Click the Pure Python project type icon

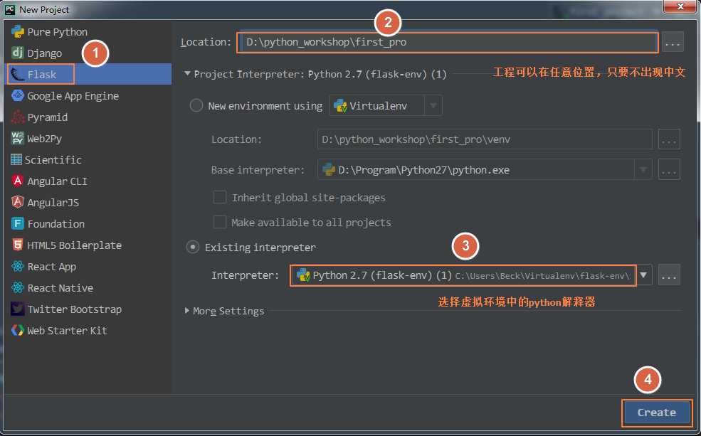(x=17, y=32)
